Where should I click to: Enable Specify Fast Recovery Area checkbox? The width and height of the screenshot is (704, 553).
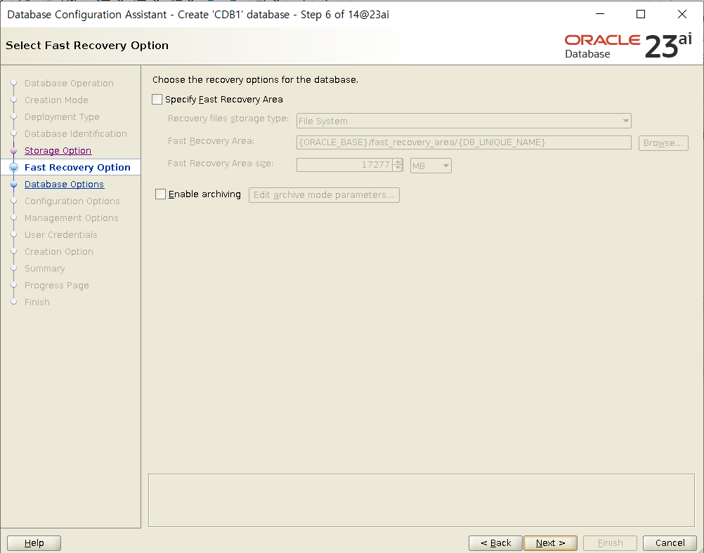[x=157, y=99]
